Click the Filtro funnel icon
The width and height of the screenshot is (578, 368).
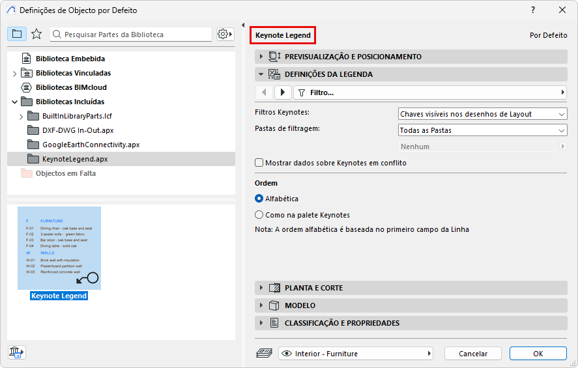click(302, 93)
